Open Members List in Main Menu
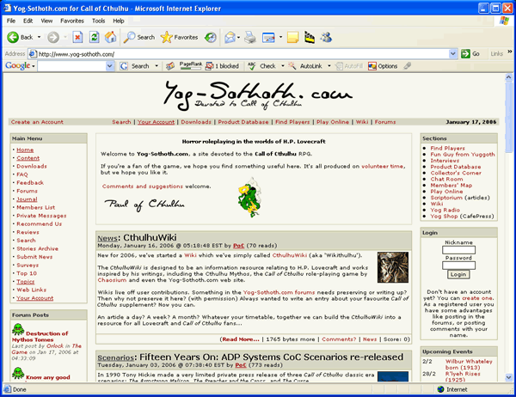The width and height of the screenshot is (516, 397). coord(36,207)
